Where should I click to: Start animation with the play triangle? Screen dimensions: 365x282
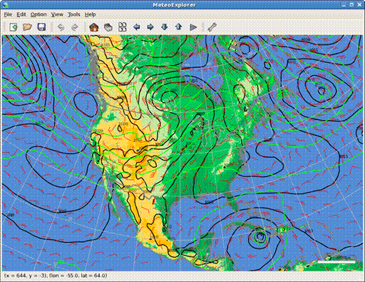pos(193,27)
